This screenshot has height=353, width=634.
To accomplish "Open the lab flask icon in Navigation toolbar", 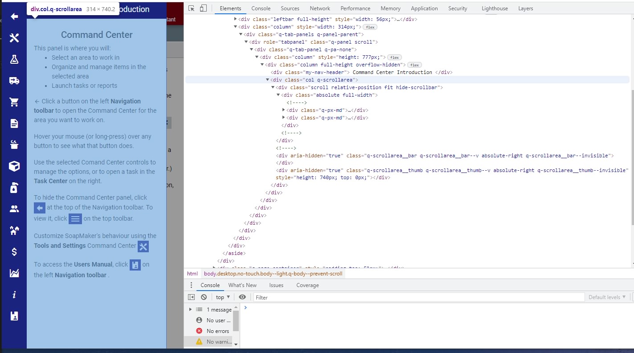I will click(14, 59).
